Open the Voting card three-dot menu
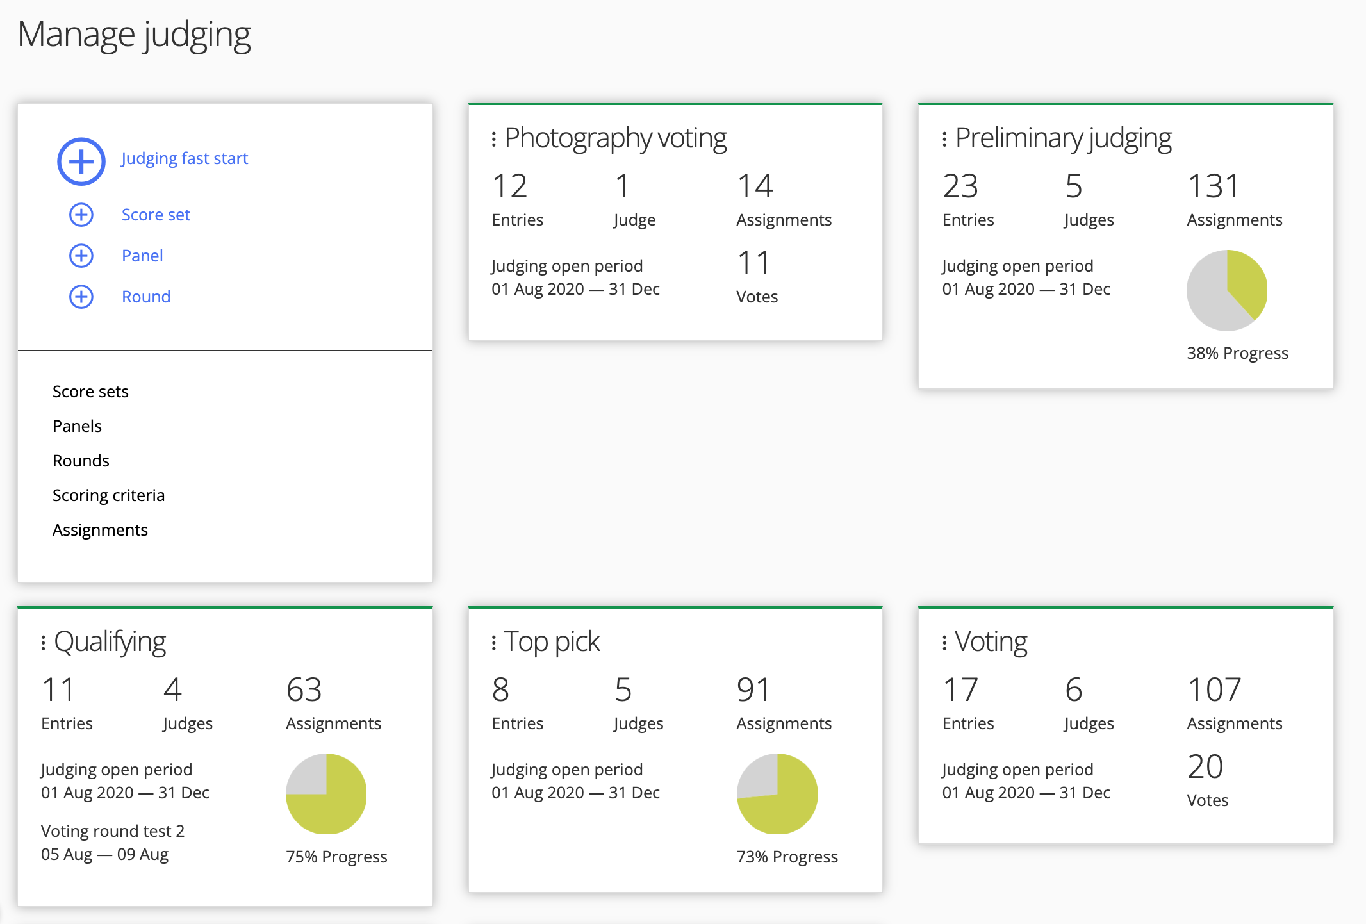Viewport: 1366px width, 924px height. [944, 643]
